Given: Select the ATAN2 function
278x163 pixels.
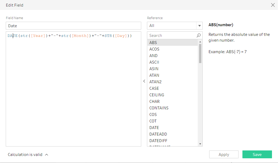Looking at the screenshot, I should (155, 82).
